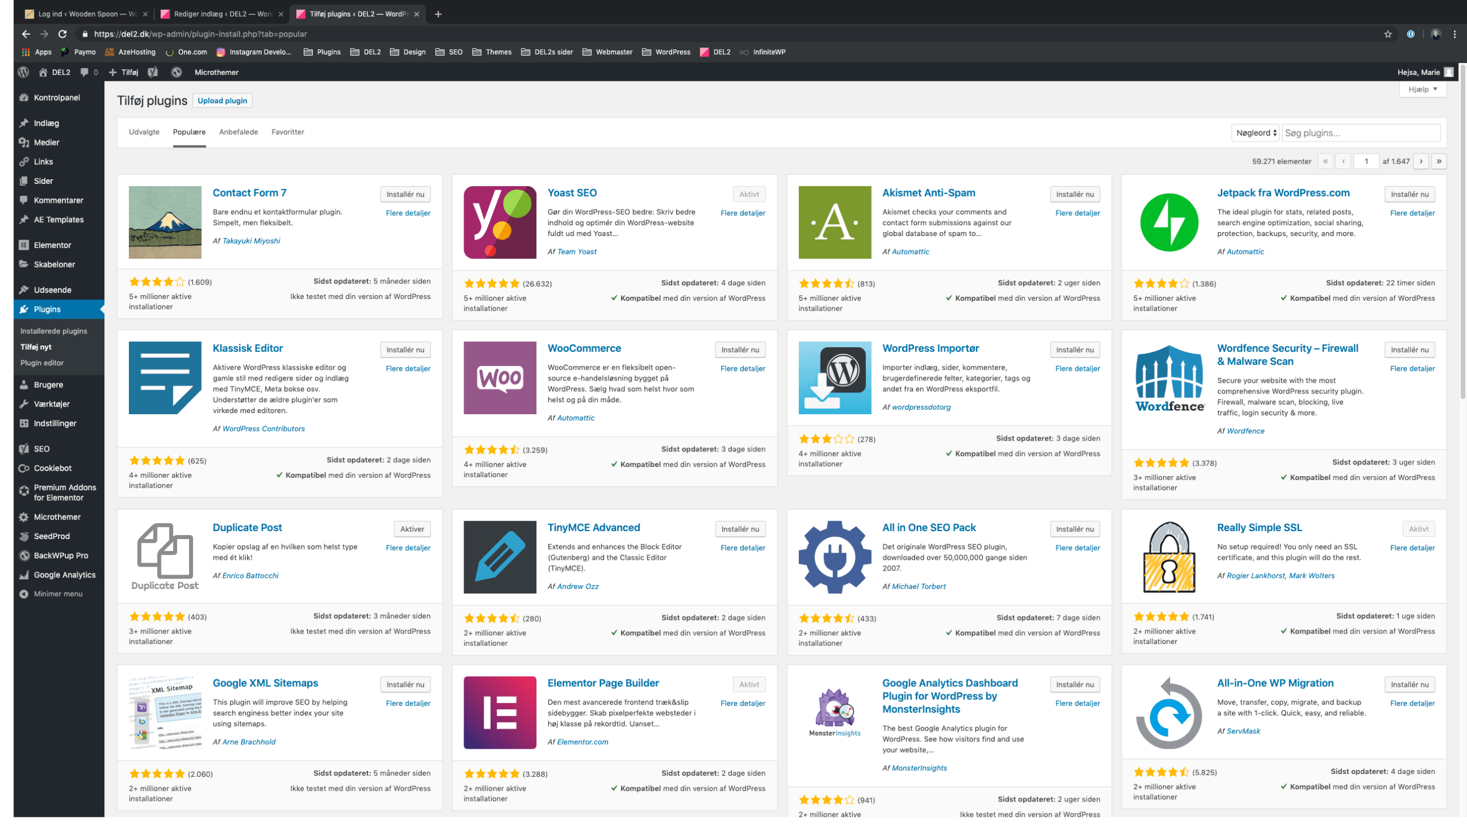Open Hejsa, Marie user menu
This screenshot has width=1467, height=833.
(x=1425, y=72)
